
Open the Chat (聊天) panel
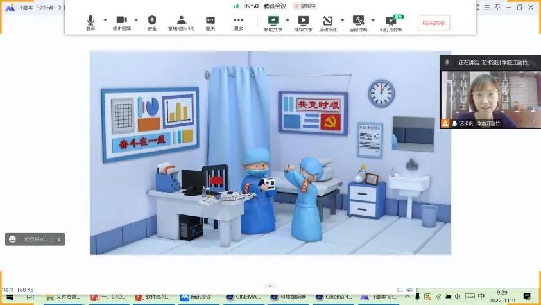210,22
